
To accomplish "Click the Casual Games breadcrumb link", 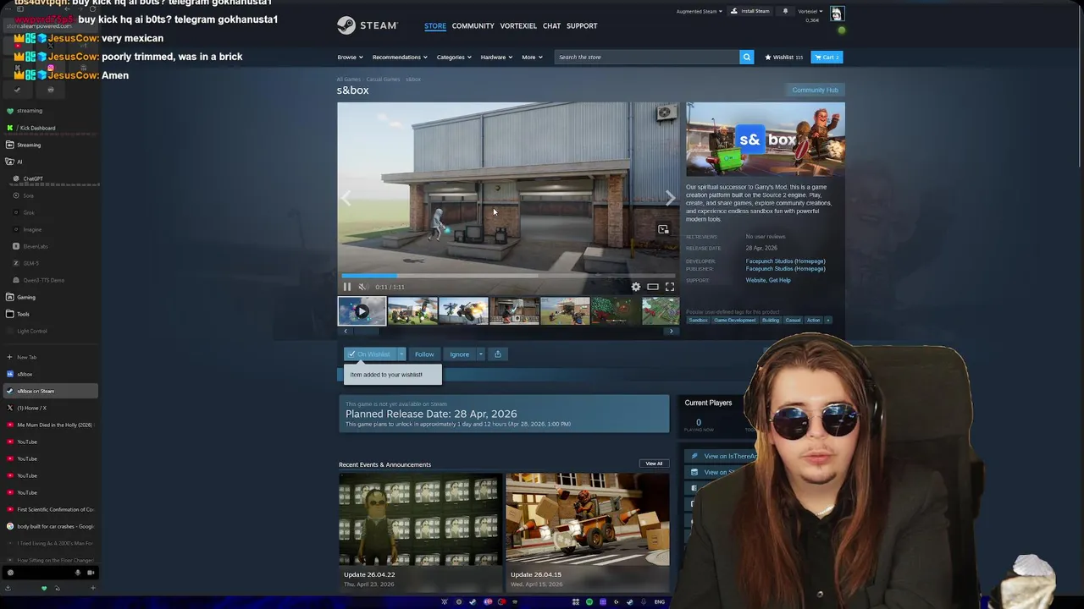I will (x=383, y=80).
